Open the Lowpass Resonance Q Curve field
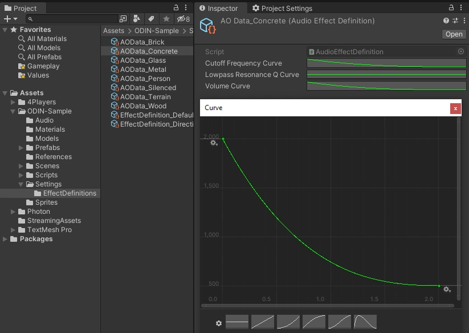The width and height of the screenshot is (469, 333). coord(386,75)
